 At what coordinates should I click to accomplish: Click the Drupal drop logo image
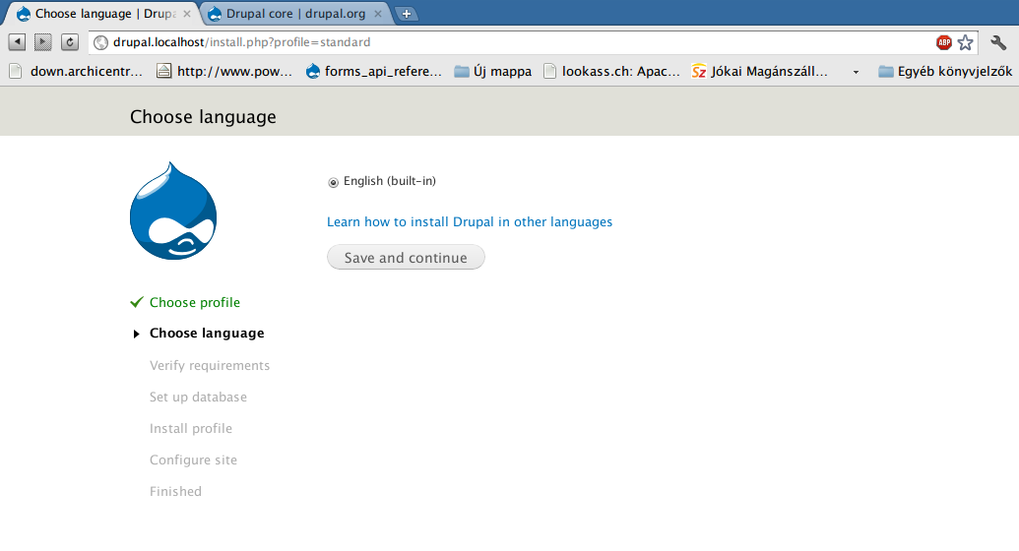click(173, 211)
